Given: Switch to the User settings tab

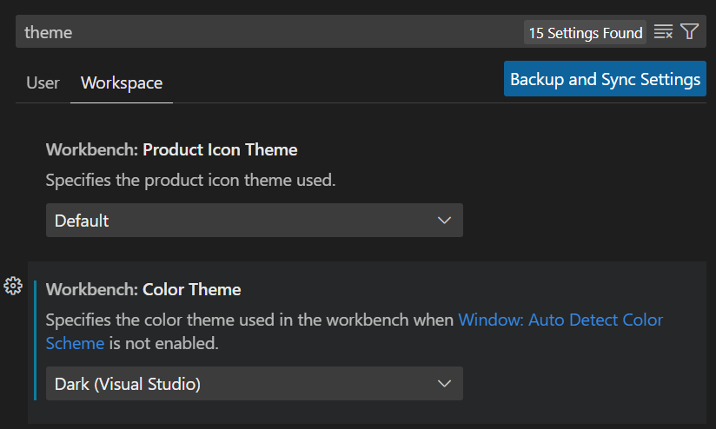Looking at the screenshot, I should [43, 83].
